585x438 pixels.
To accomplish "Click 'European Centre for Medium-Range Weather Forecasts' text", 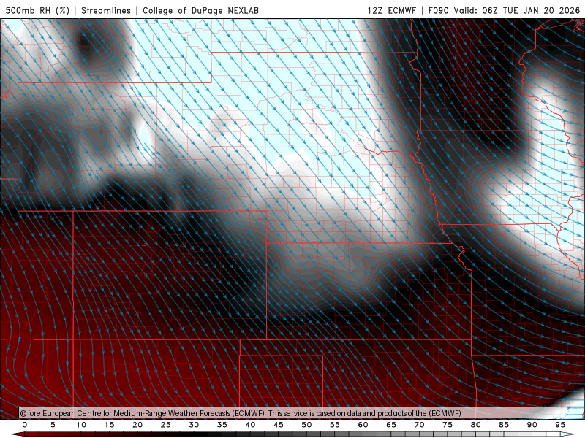I will 153,413.
